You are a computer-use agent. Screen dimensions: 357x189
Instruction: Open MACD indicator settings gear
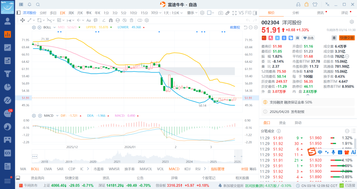(x=34, y=116)
